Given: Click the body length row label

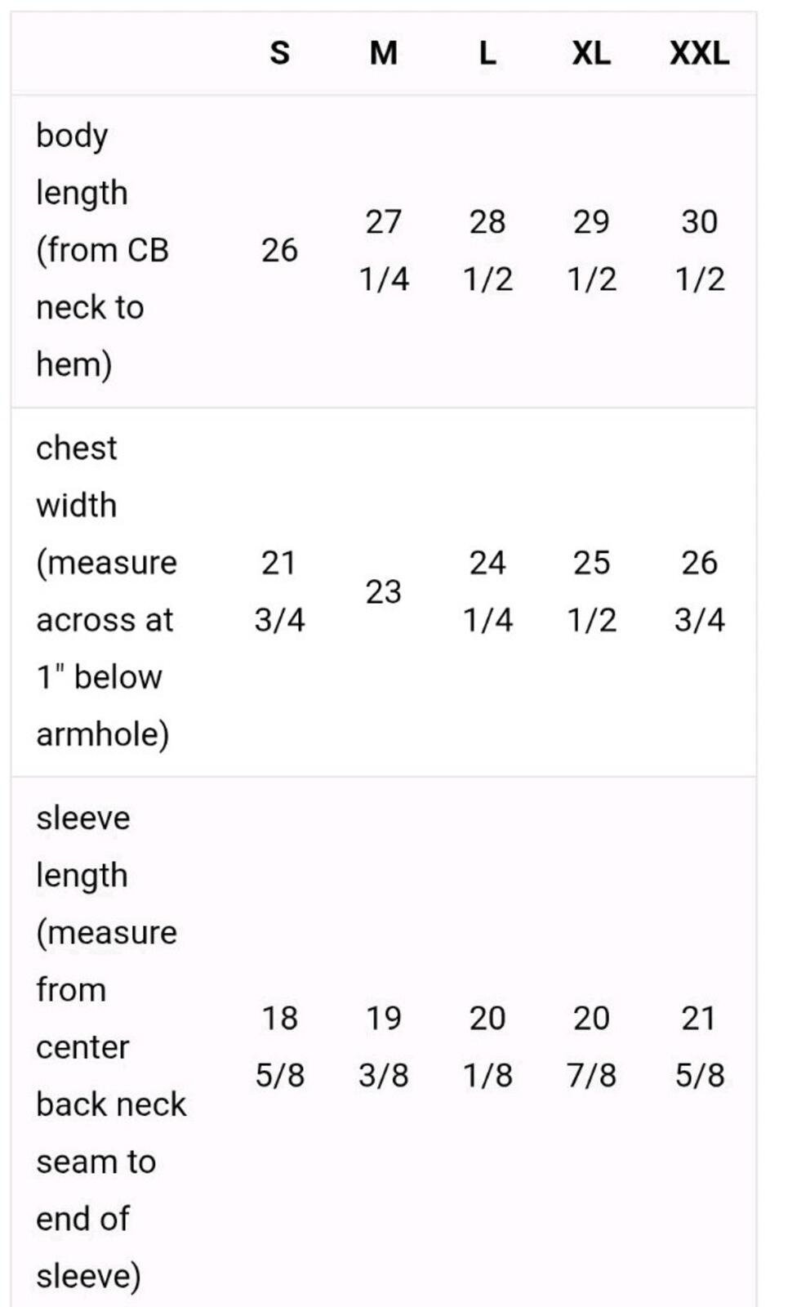Looking at the screenshot, I should point(102,250).
